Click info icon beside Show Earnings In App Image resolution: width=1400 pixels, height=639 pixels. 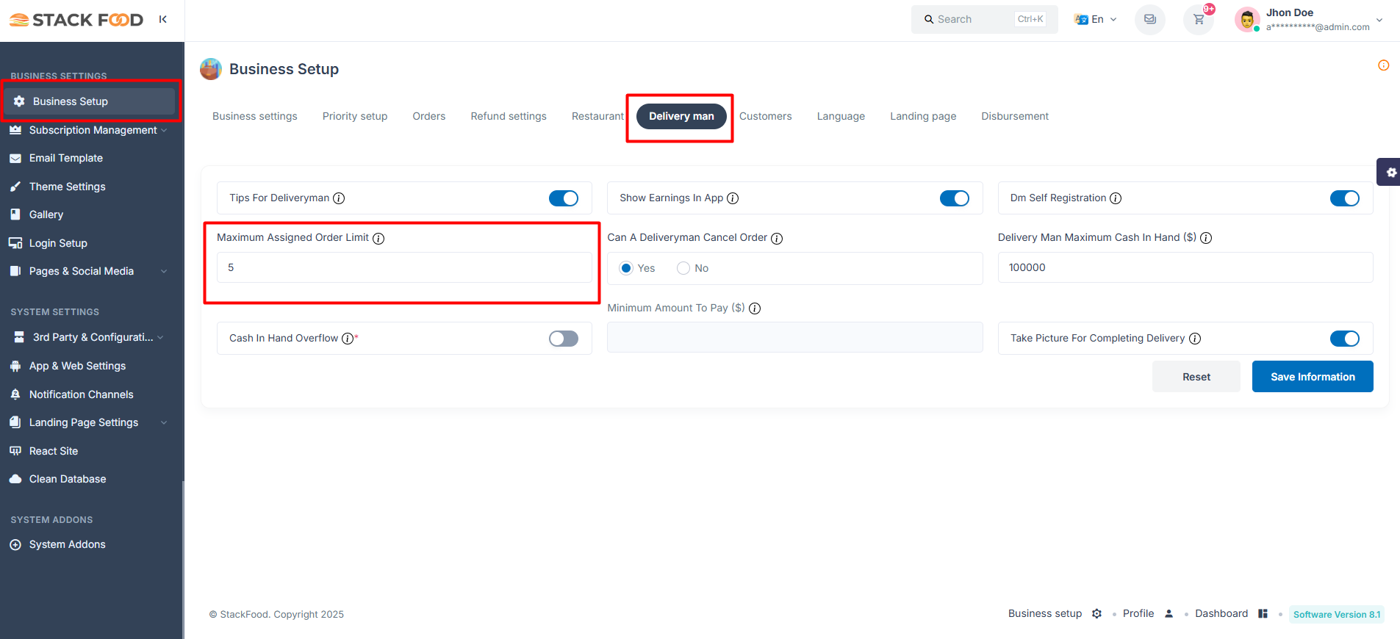(733, 198)
